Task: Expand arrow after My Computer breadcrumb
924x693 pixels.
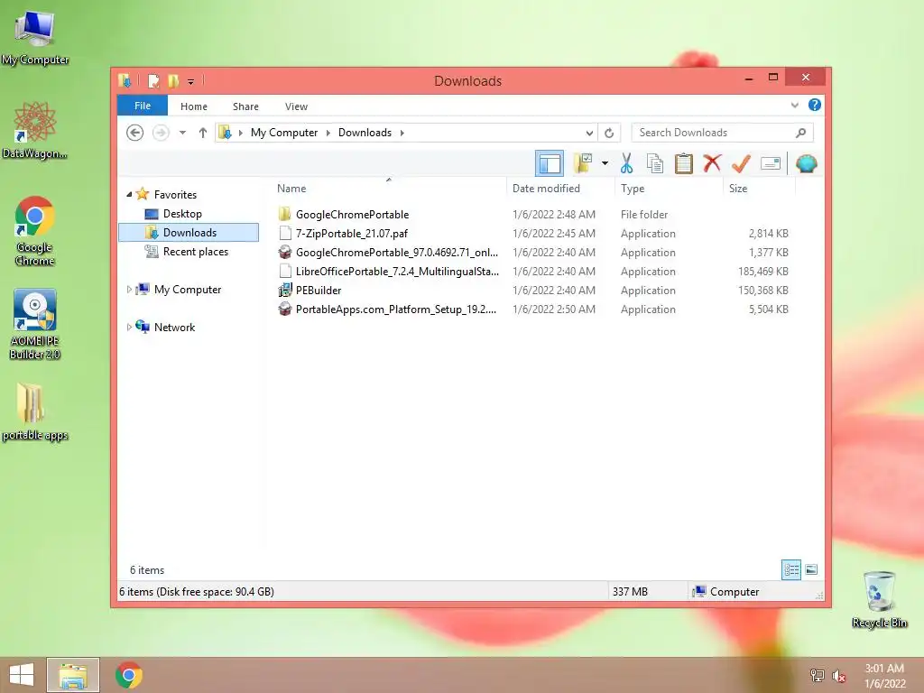Action: (x=328, y=133)
